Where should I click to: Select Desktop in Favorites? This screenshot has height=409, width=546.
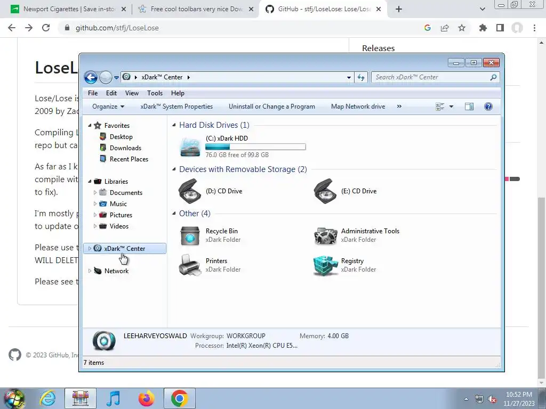(121, 137)
